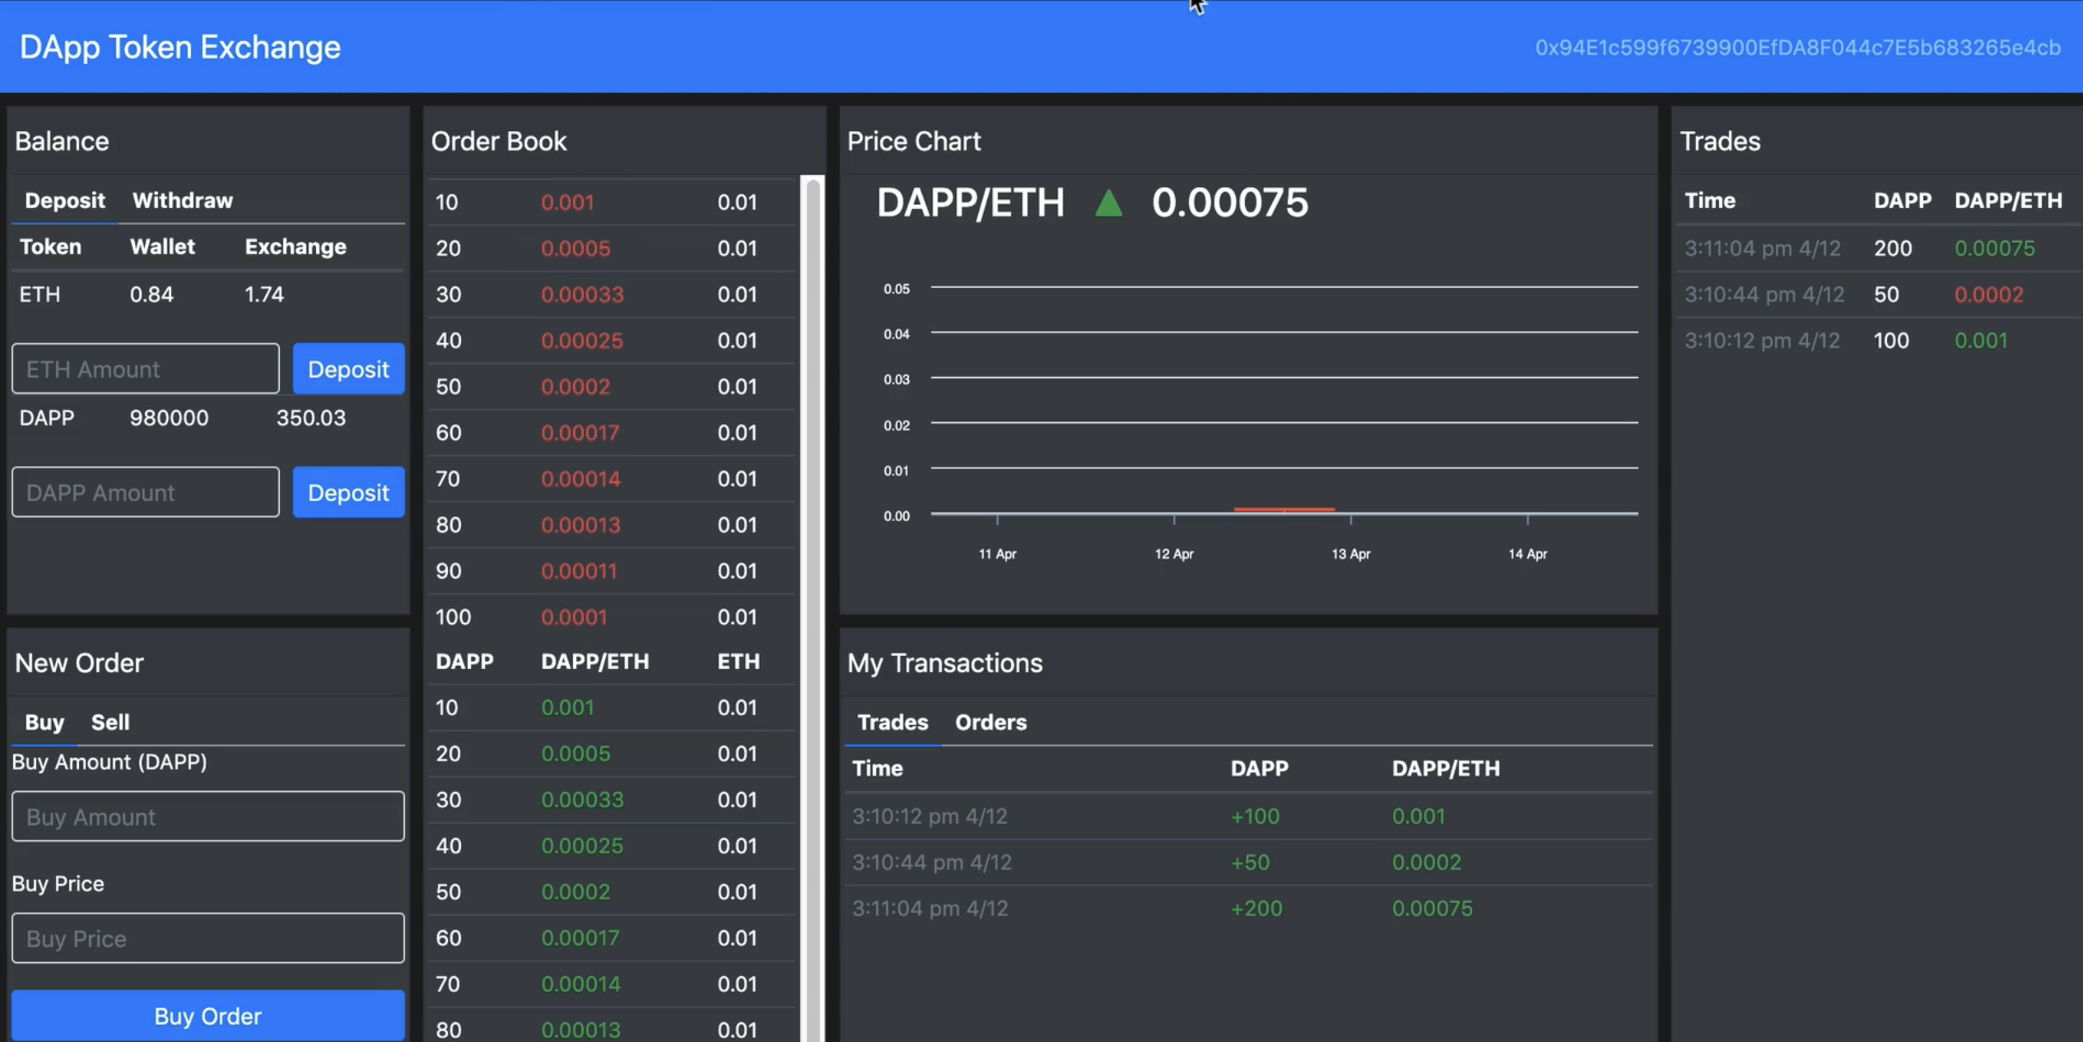Submit the Buy Order button
The width and height of the screenshot is (2083, 1042).
(x=207, y=1016)
